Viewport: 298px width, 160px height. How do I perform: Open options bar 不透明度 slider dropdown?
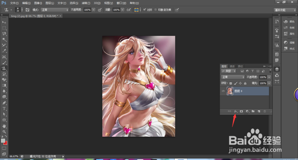point(94,10)
